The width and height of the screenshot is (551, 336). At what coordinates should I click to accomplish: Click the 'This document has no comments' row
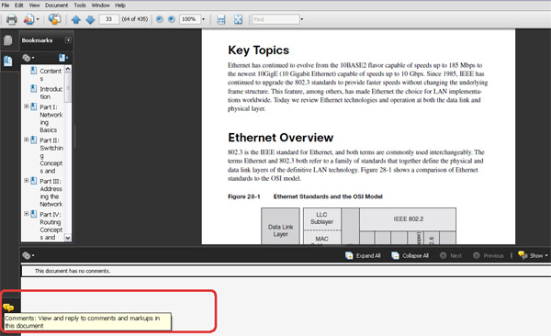[x=286, y=271]
